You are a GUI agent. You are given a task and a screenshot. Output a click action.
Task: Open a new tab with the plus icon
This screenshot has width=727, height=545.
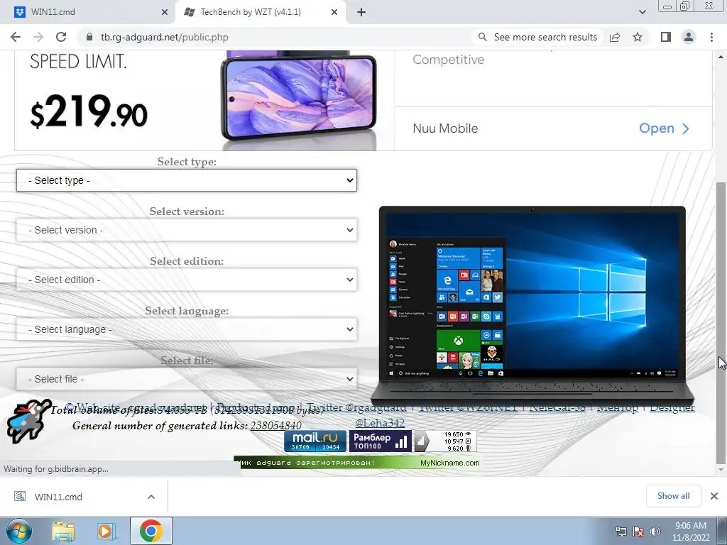pos(361,12)
